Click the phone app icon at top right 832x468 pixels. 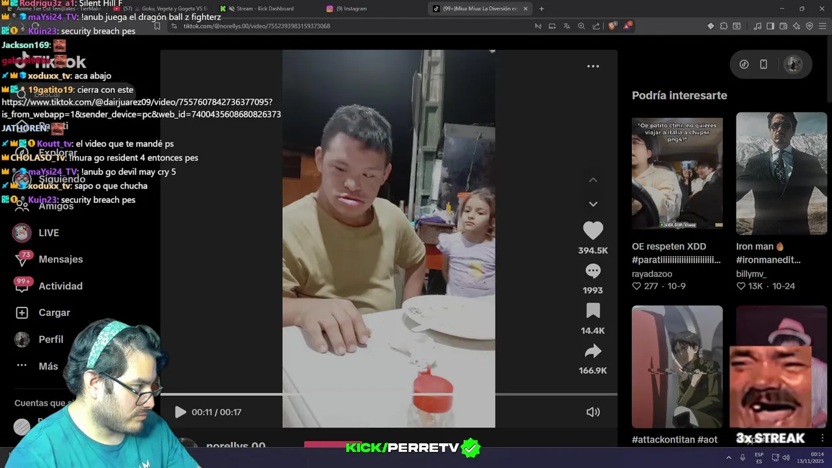coord(764,64)
